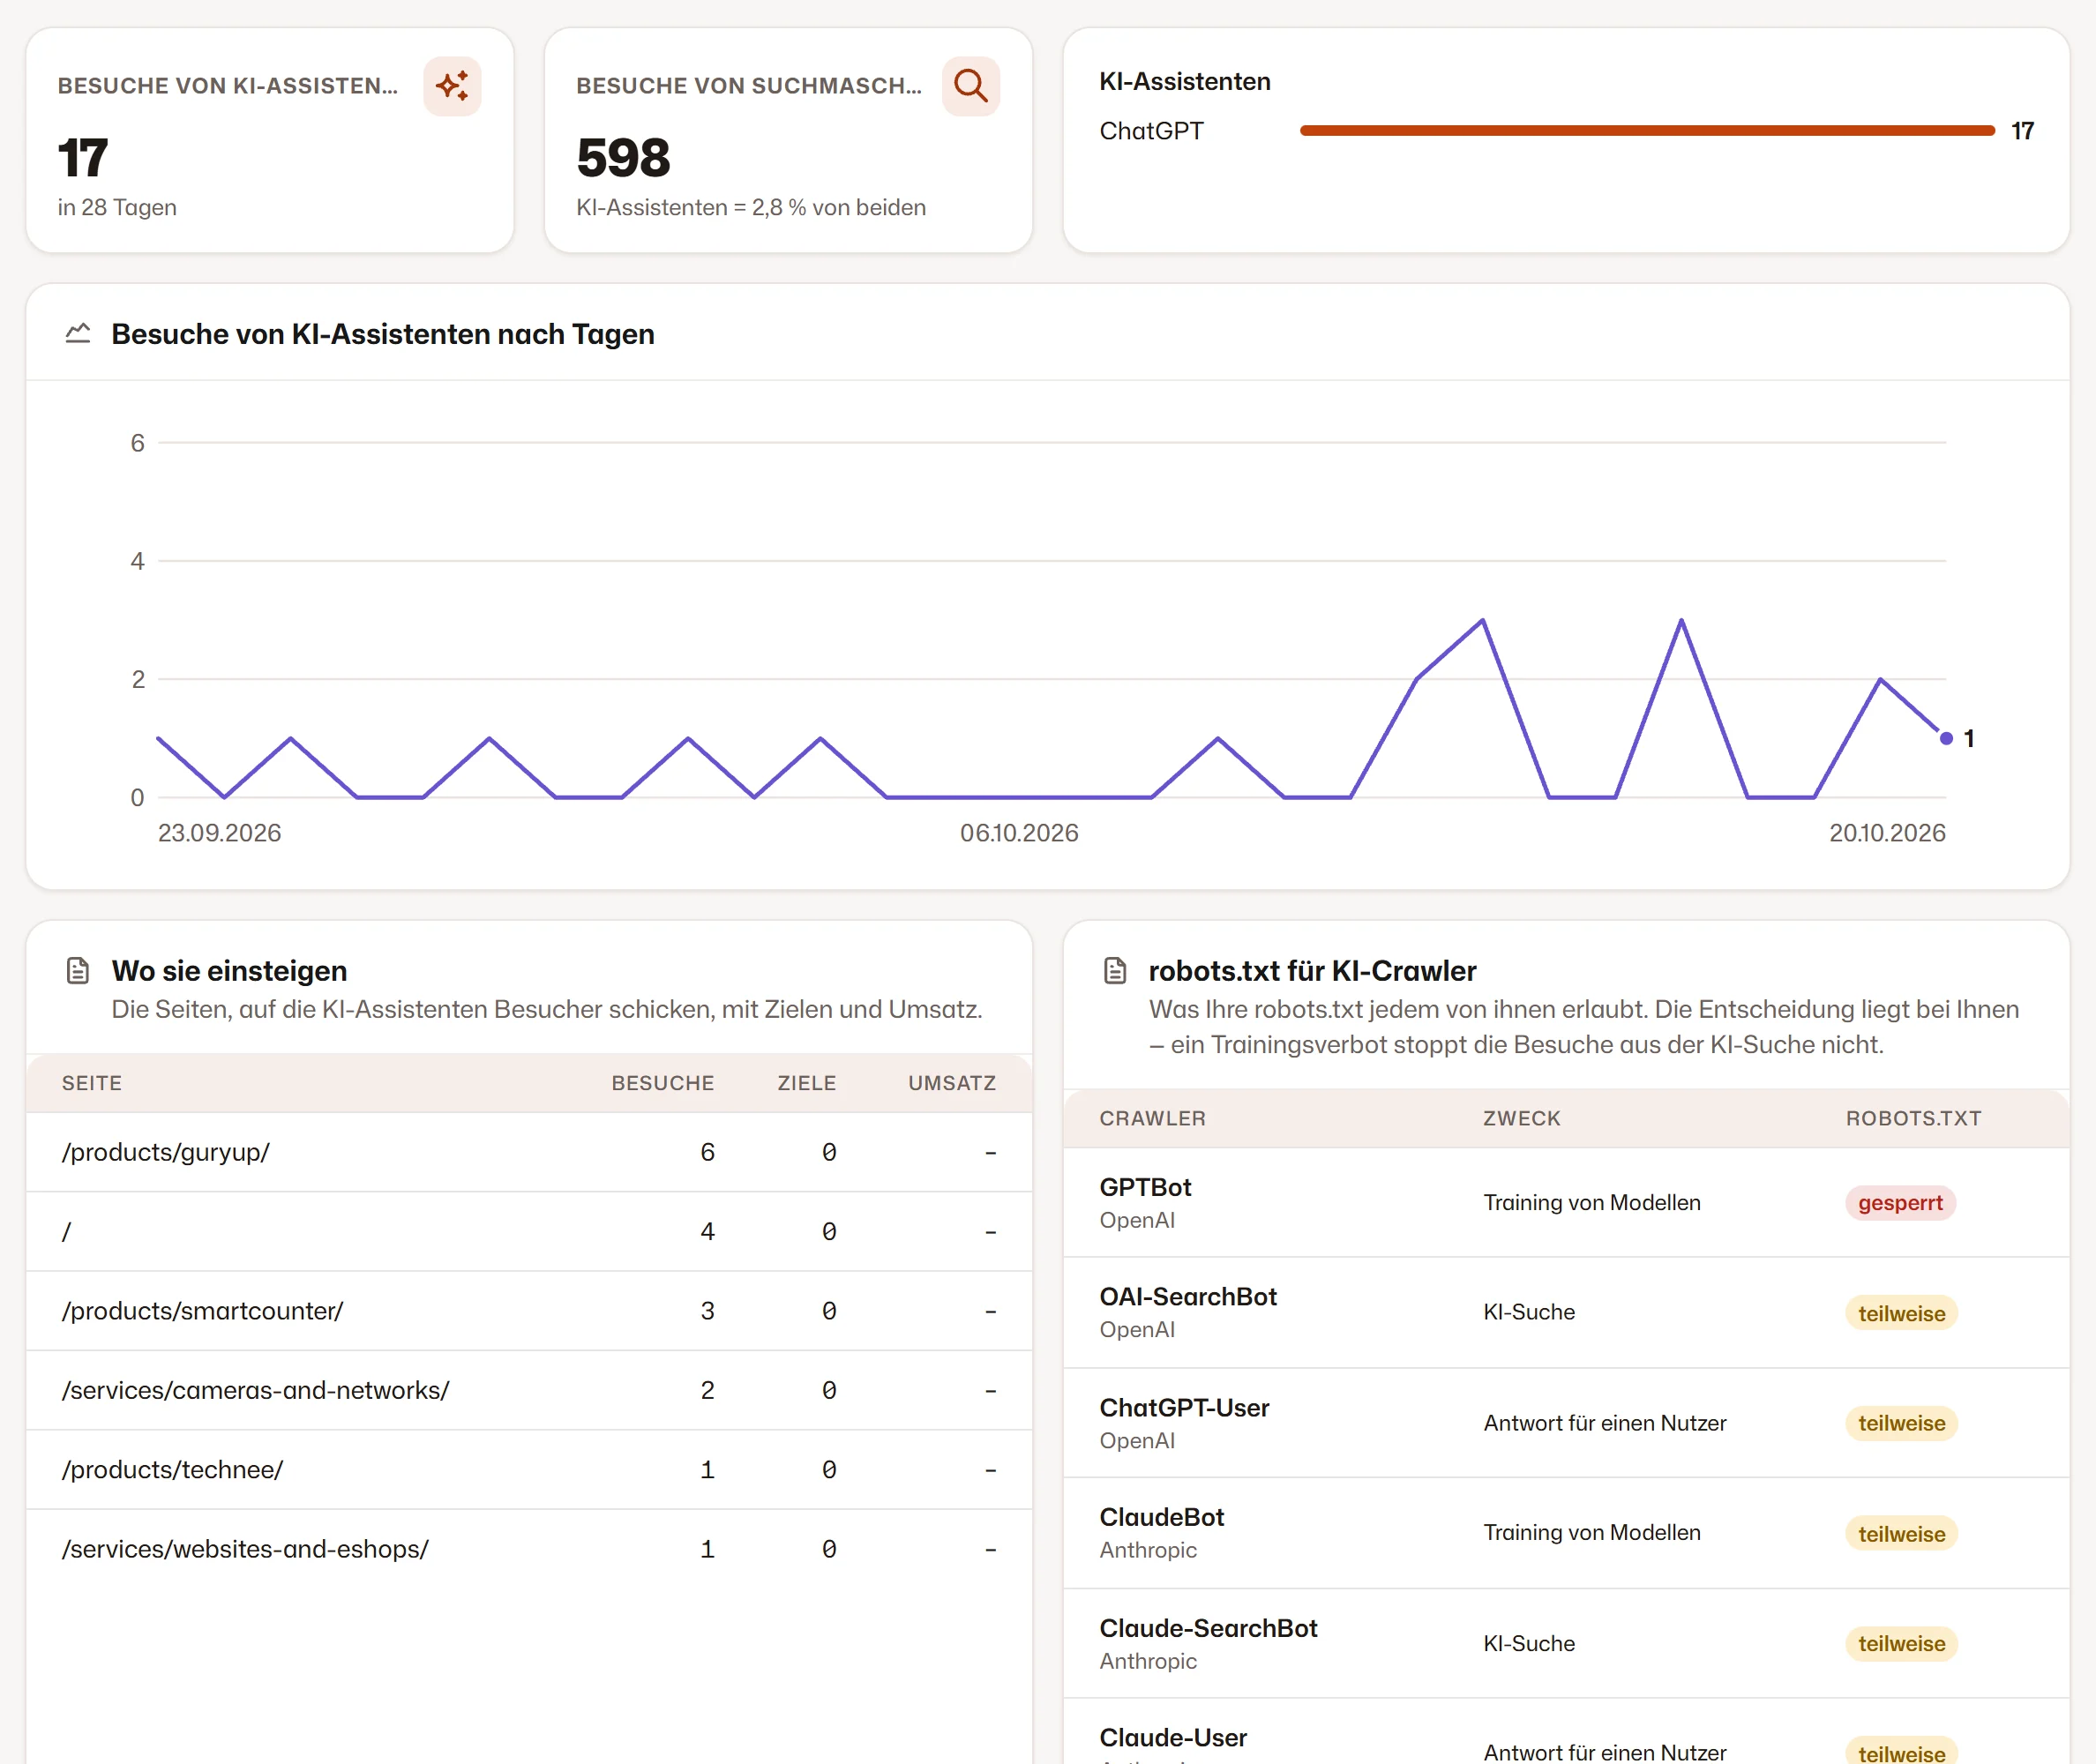Click the UMSATZ column header
Viewport: 2096px width, 1764px height.
[x=952, y=1083]
